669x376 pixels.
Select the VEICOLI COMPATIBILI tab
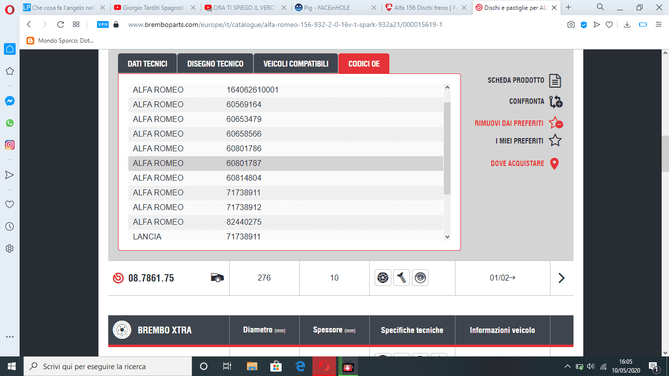[x=296, y=64]
